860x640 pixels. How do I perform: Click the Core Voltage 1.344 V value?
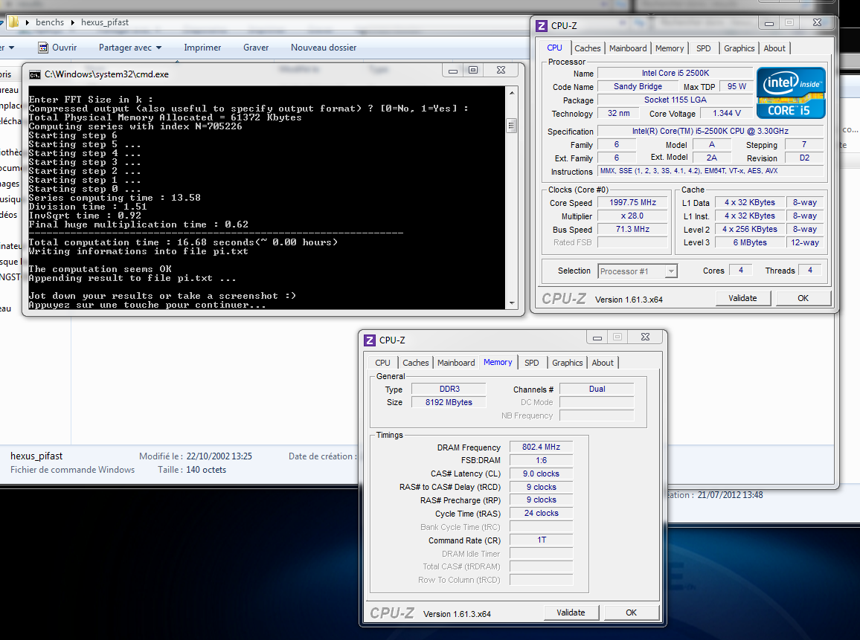tap(726, 114)
